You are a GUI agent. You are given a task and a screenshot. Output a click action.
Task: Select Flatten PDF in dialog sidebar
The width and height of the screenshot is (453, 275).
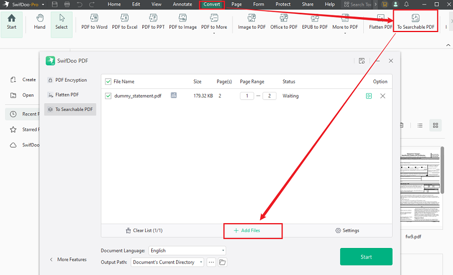point(70,95)
